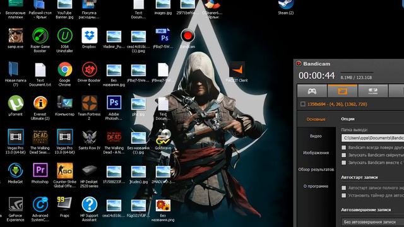The width and height of the screenshot is (404, 227).
Task: Open Без названия.jpg image file
Action: (x=114, y=74)
